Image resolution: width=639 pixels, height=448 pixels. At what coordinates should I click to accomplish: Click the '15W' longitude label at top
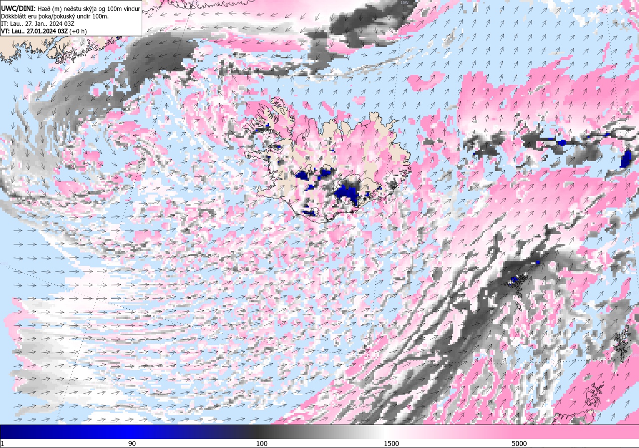pyautogui.click(x=404, y=2)
